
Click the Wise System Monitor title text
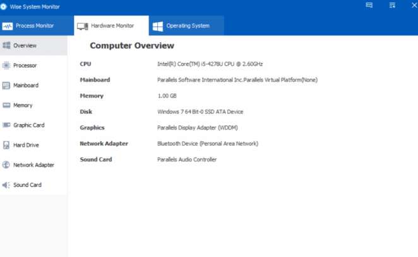(35, 7)
